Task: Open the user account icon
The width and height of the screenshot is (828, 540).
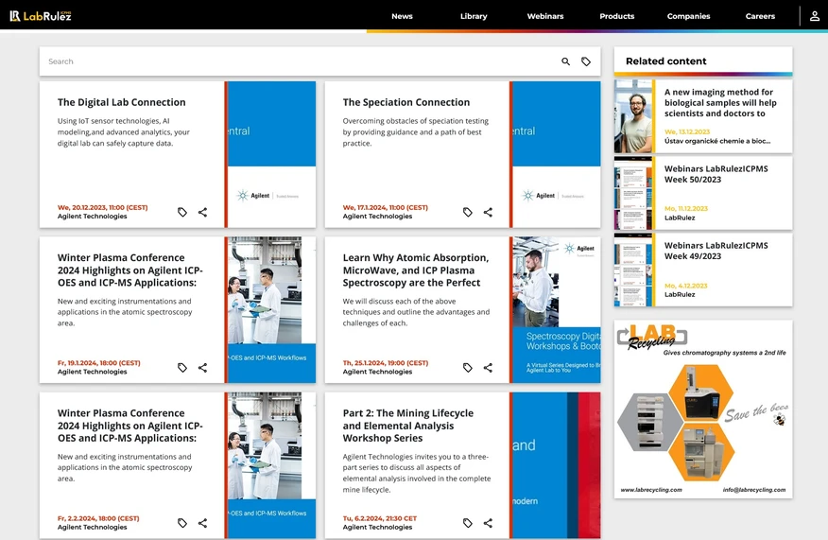Action: [814, 16]
